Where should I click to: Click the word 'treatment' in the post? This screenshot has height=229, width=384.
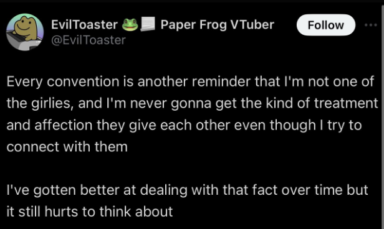pos(347,103)
